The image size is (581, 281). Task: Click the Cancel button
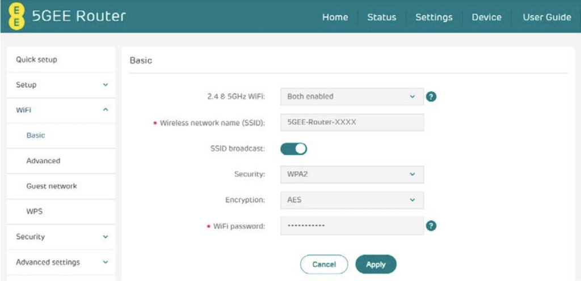tap(324, 264)
